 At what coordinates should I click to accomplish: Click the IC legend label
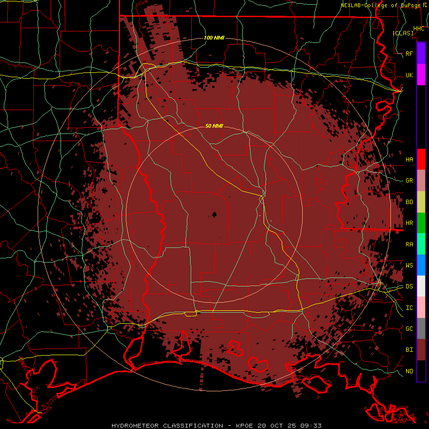point(409,307)
